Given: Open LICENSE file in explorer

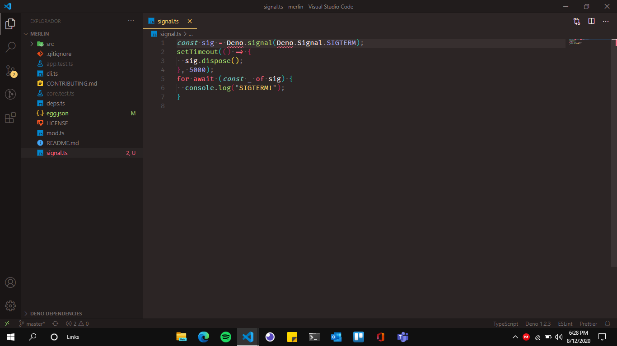Looking at the screenshot, I should click(82, 123).
